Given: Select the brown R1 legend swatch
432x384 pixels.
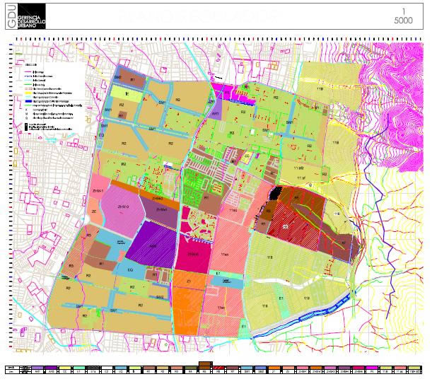Looking at the screenshot, I should click(149, 368).
